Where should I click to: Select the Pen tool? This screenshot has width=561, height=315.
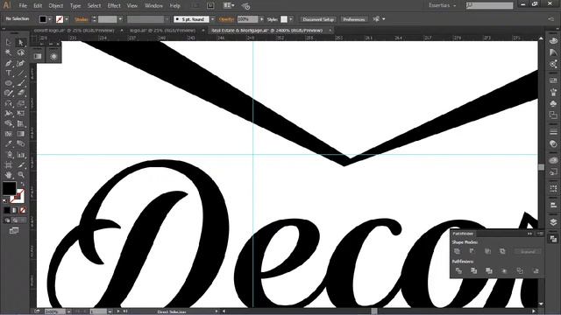point(9,63)
